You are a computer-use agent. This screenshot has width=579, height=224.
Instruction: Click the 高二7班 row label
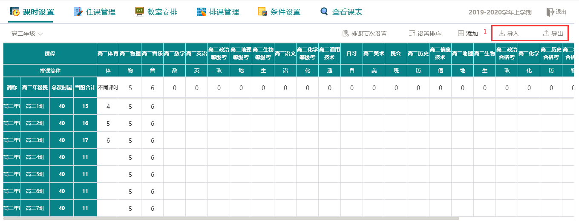(x=35, y=208)
